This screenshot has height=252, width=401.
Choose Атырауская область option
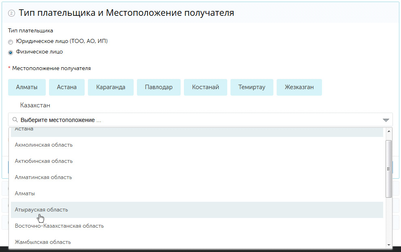41,210
